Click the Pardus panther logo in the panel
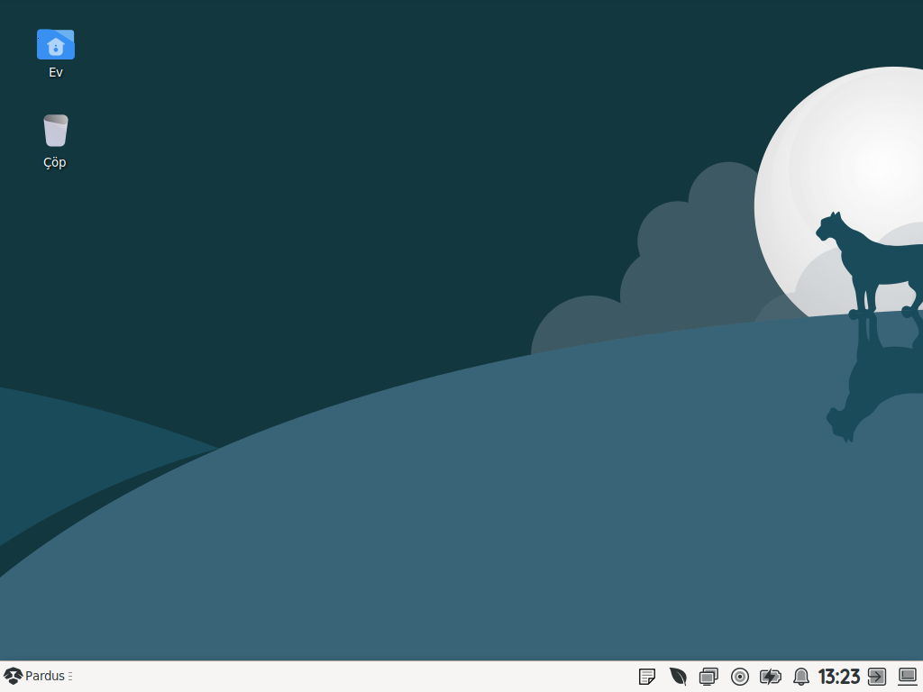 tap(13, 676)
